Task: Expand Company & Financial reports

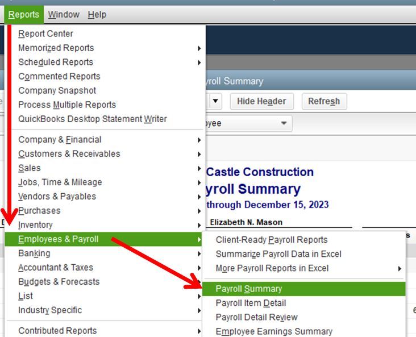Action: coord(105,140)
